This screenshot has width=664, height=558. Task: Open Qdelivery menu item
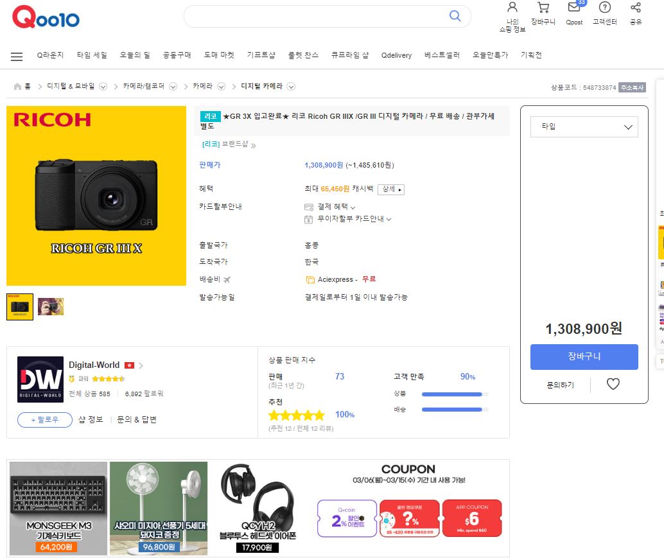pos(396,55)
